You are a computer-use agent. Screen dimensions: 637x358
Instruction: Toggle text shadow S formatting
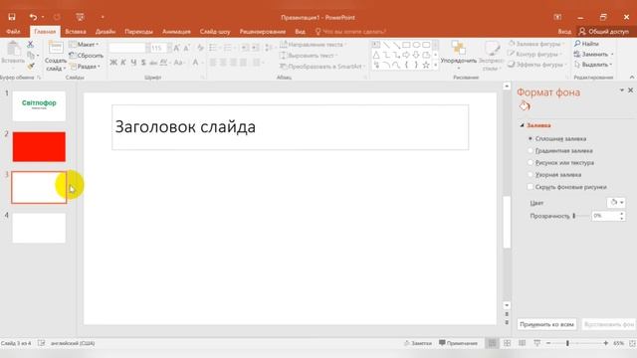pyautogui.click(x=143, y=63)
